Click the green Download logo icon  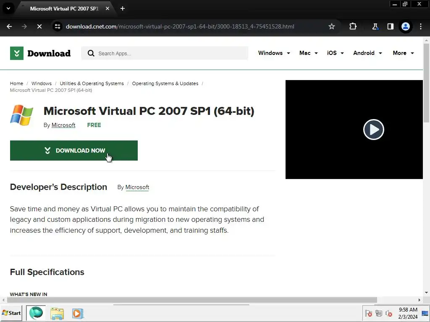coord(17,53)
